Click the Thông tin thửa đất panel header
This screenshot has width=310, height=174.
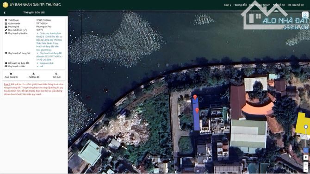tap(34, 12)
